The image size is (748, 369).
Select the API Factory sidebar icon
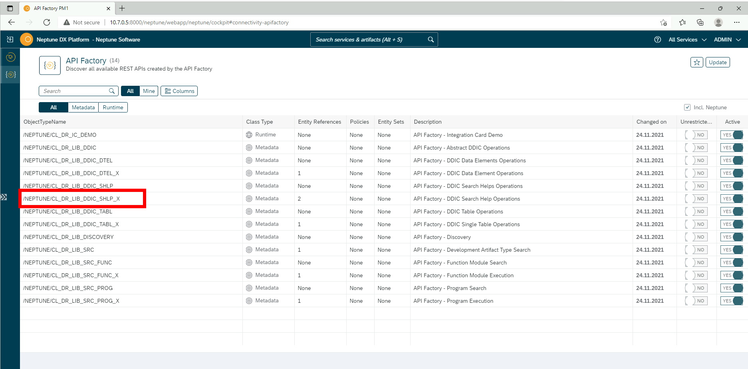pyautogui.click(x=10, y=75)
